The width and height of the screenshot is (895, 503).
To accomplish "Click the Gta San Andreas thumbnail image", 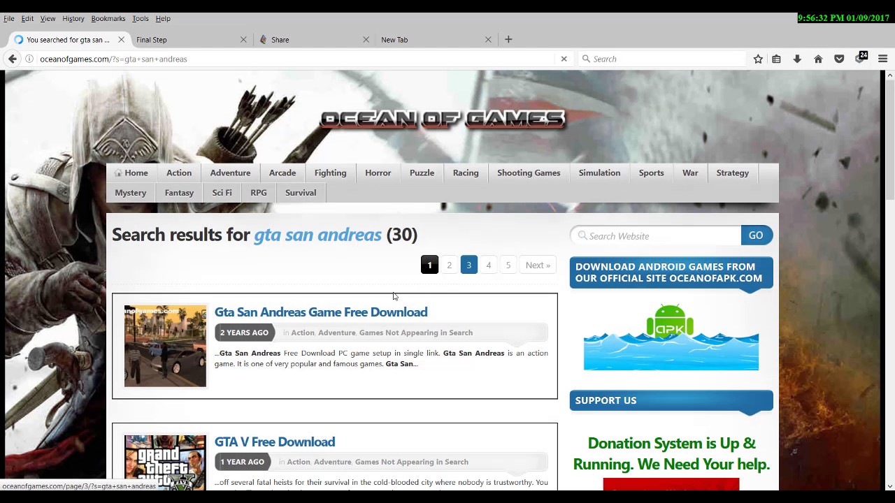I will click(x=165, y=346).
